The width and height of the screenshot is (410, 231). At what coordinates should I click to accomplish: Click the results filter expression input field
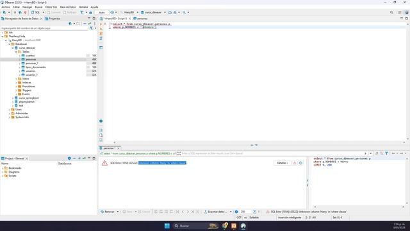(x=272, y=153)
